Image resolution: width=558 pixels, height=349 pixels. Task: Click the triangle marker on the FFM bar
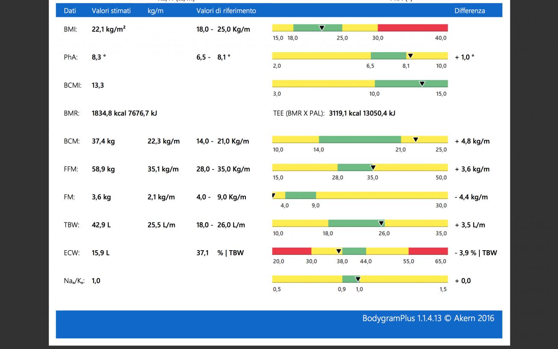coord(373,168)
